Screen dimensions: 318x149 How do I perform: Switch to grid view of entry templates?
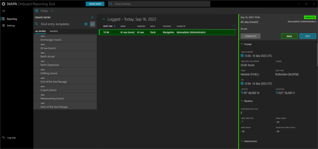86,24
